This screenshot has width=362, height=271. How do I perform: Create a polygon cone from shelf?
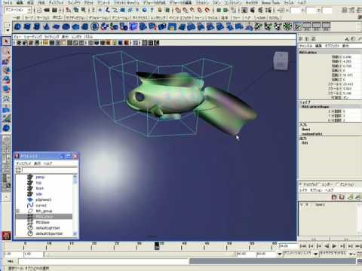pyautogui.click(x=46, y=26)
